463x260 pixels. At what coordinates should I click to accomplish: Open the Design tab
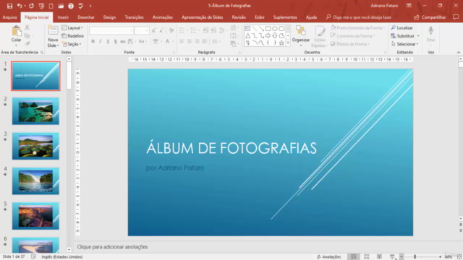point(109,17)
